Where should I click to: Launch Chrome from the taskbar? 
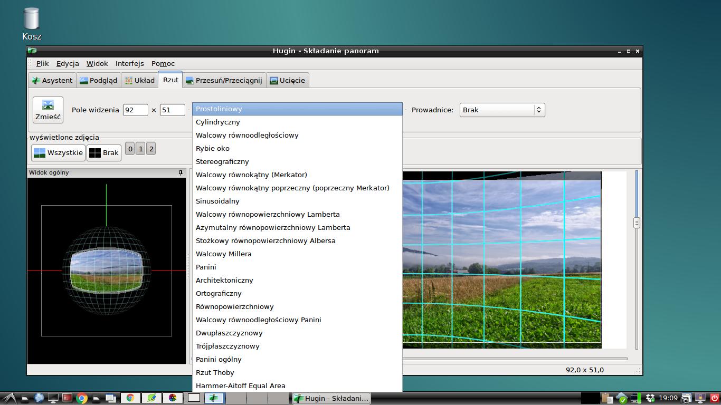pyautogui.click(x=82, y=398)
